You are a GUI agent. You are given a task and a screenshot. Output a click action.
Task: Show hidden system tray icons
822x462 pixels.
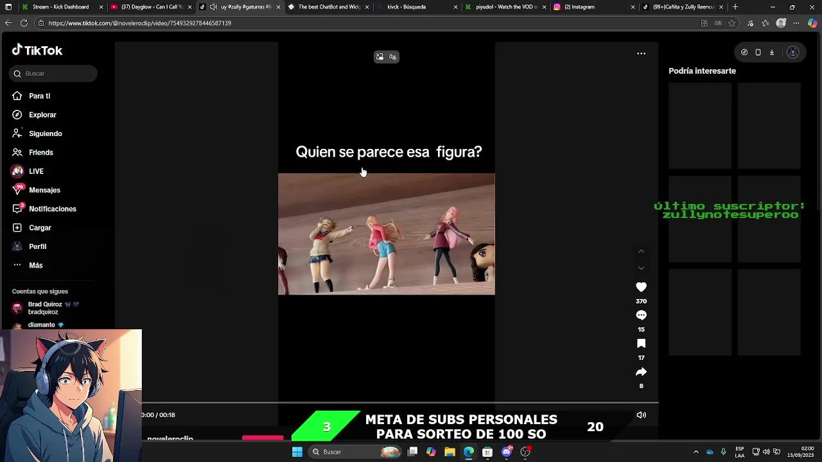[695, 452]
